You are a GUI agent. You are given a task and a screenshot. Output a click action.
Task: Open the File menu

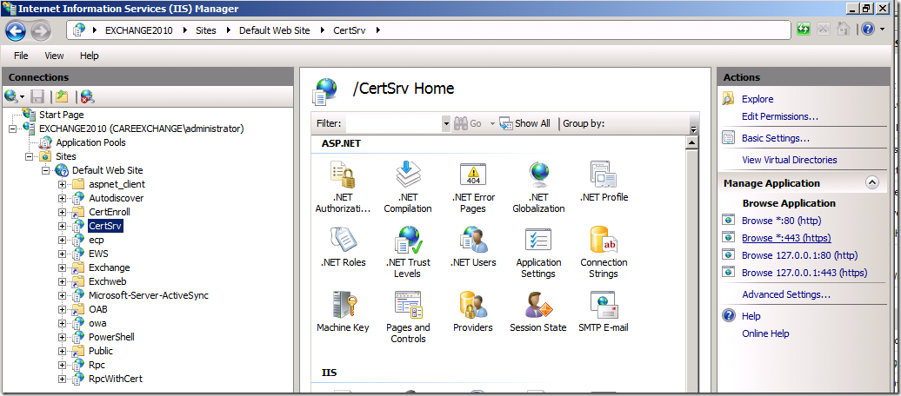[21, 56]
